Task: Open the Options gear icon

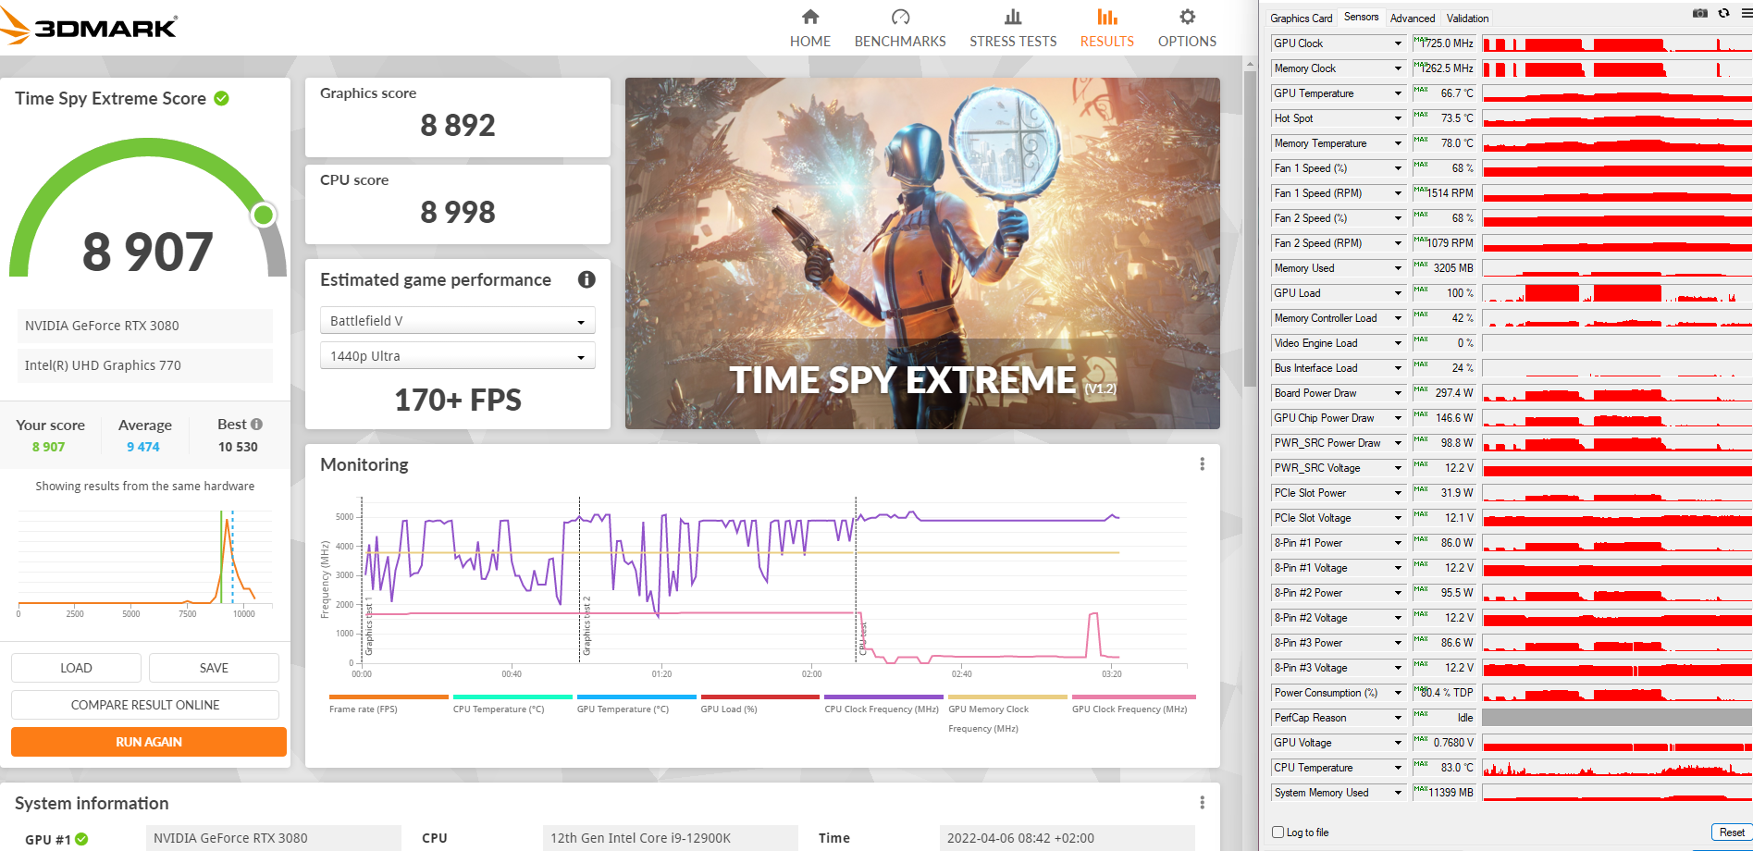Action: click(1188, 17)
